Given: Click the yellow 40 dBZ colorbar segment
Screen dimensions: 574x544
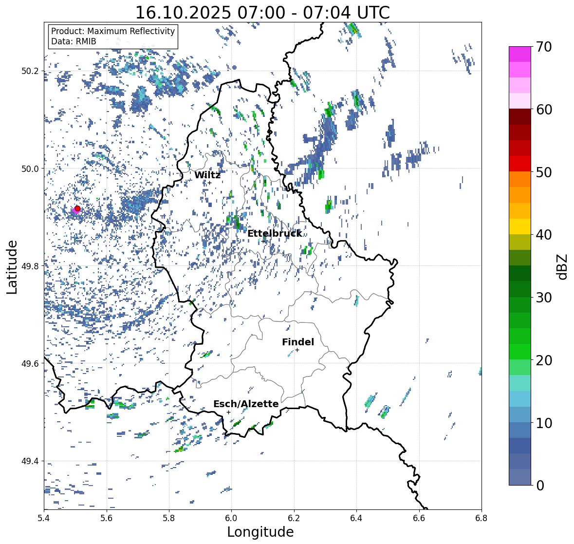Looking at the screenshot, I should click(x=520, y=226).
